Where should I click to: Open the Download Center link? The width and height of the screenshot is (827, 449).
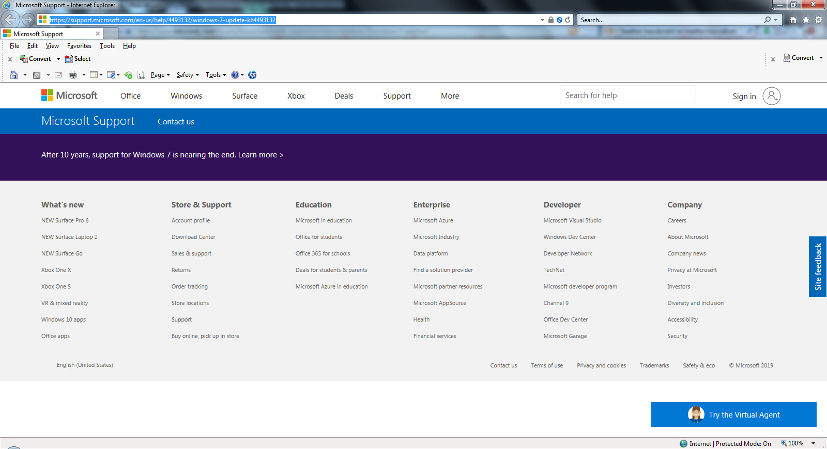click(193, 237)
